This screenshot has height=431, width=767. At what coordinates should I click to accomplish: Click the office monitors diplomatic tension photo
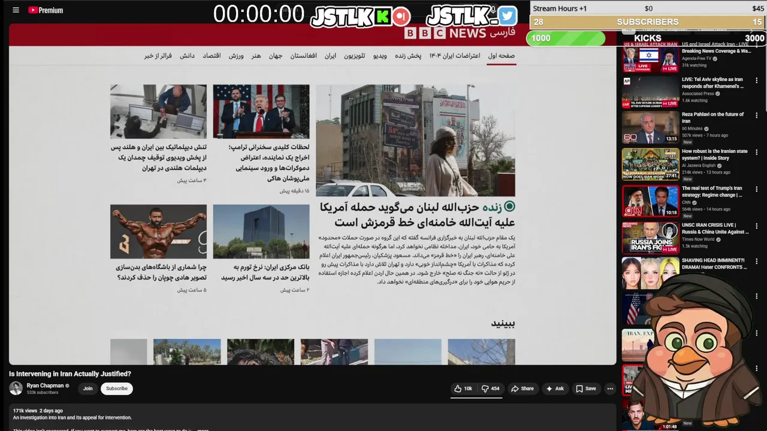[158, 111]
